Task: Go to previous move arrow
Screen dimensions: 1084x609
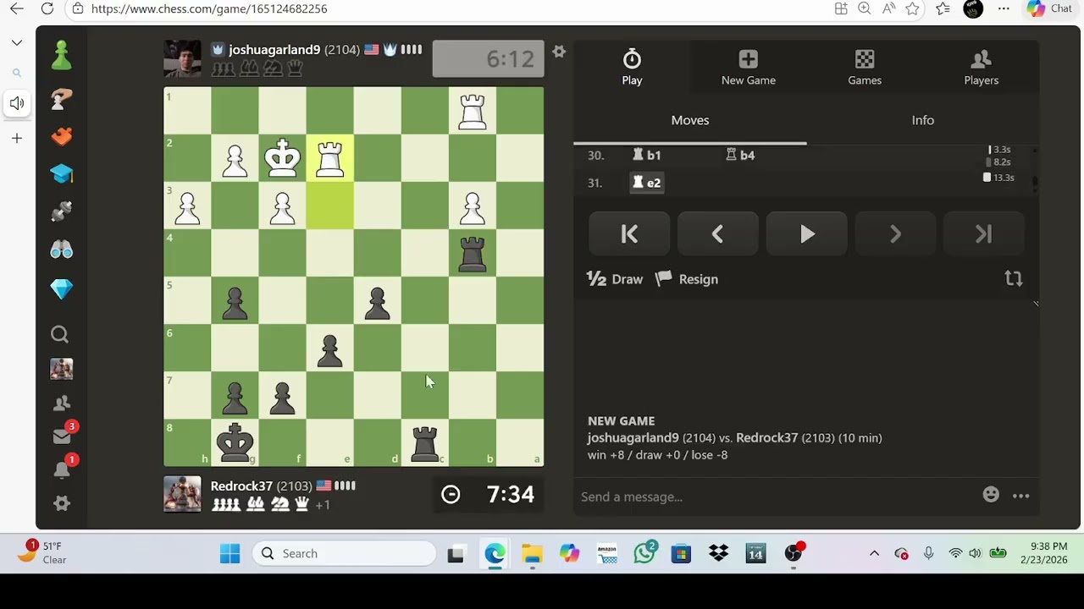Action: pos(717,233)
